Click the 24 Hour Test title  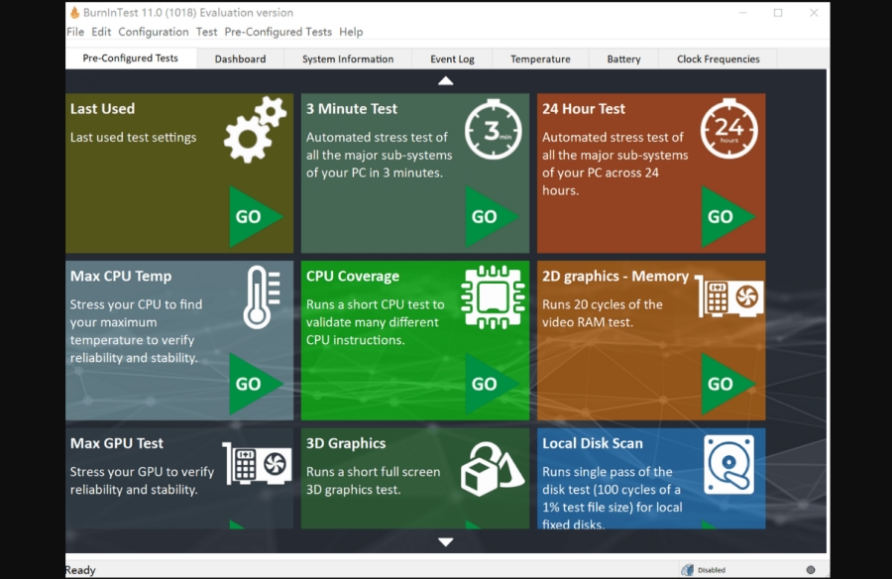point(584,109)
